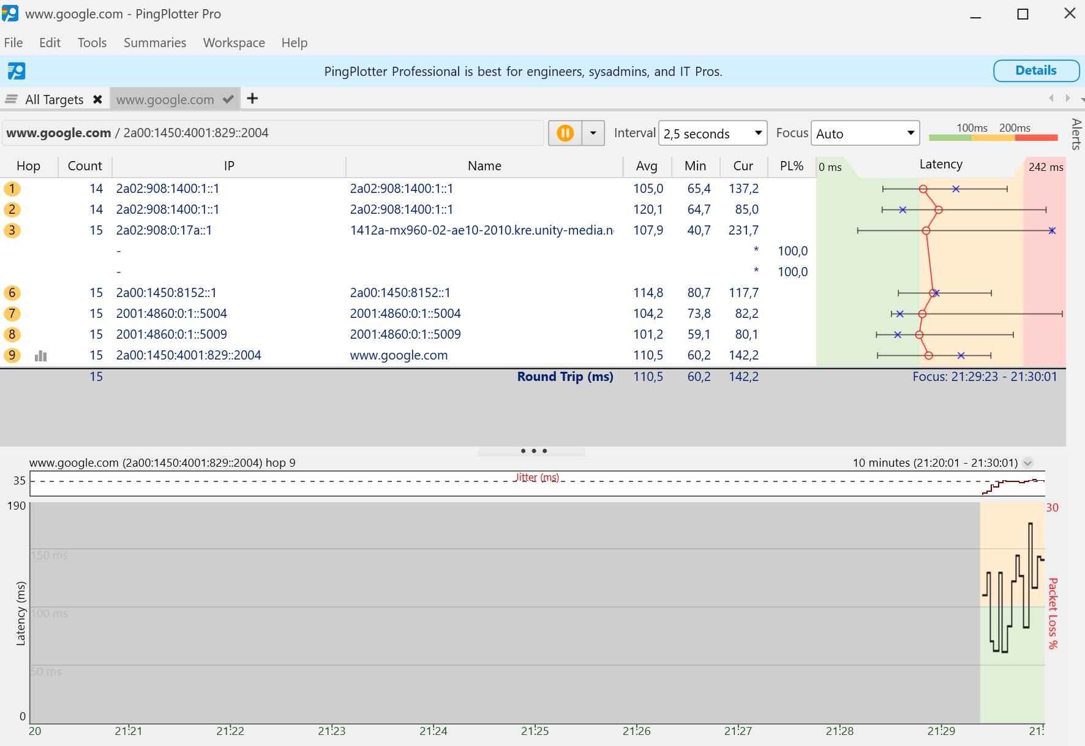Click the PingPlotter logo in the banner
The width and height of the screenshot is (1085, 746).
coord(17,71)
